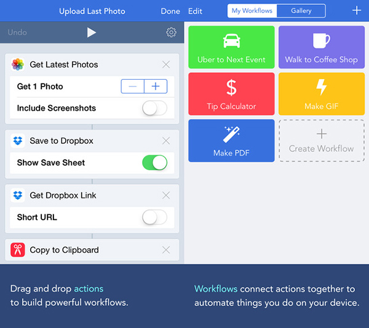Screen dimensions: 369x328
Task: Open the Make PDF workflow
Action: (x=231, y=141)
